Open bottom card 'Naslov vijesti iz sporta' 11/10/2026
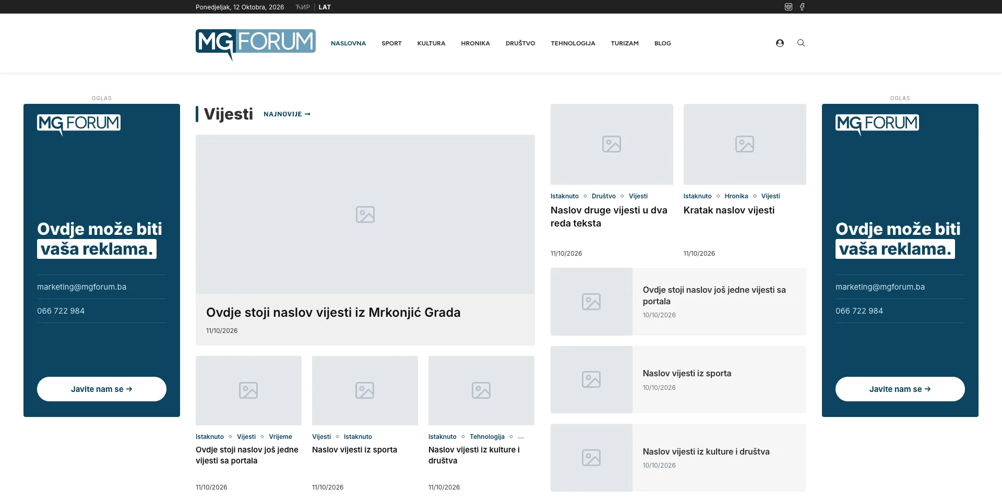 click(354, 450)
